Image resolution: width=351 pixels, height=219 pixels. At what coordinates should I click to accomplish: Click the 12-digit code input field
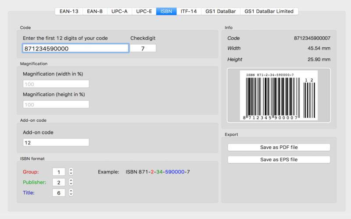tap(75, 48)
